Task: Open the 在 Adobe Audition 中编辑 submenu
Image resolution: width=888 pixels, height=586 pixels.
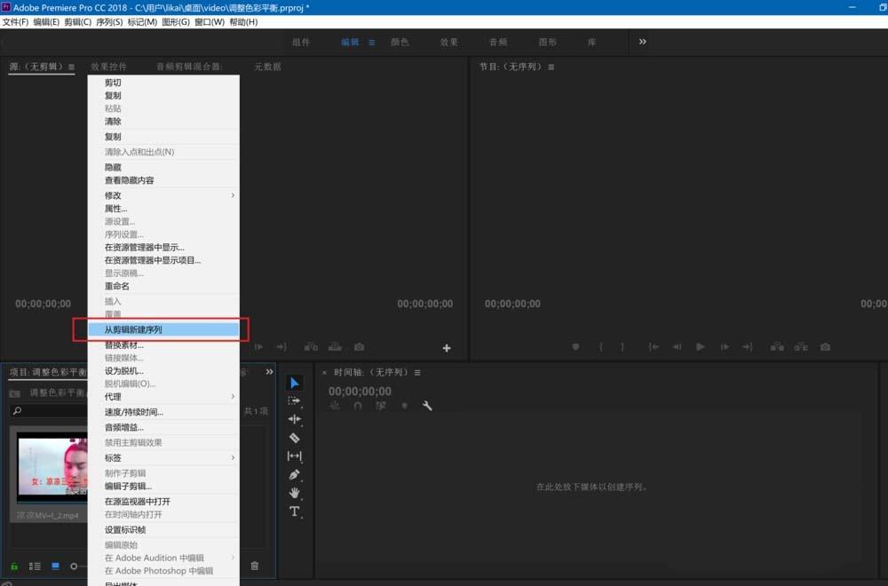Action: point(160,558)
